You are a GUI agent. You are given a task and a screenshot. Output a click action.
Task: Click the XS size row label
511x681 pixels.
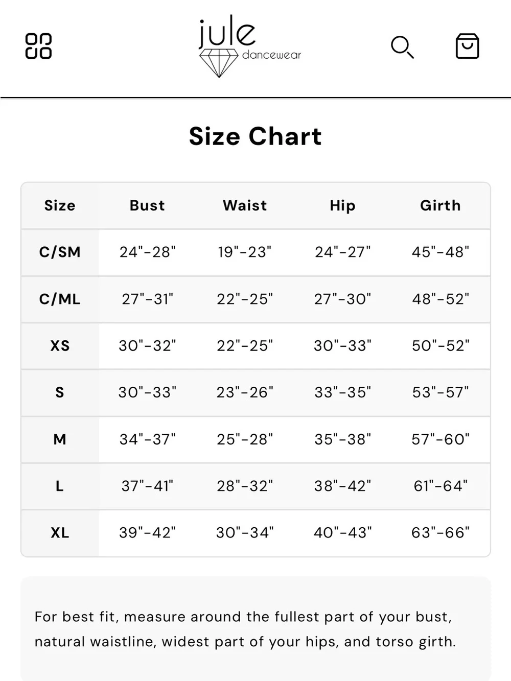tap(60, 346)
